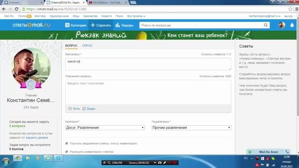Open new browser tab button

tap(133, 2)
